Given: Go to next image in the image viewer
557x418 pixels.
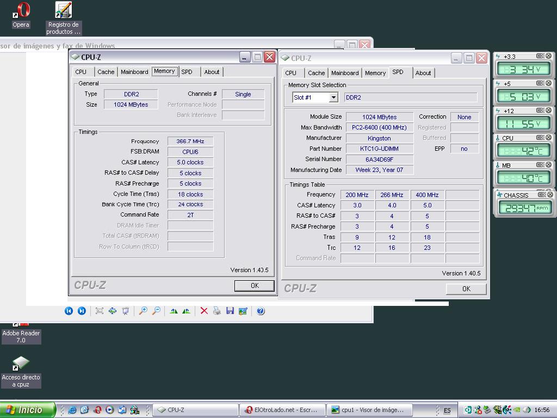Looking at the screenshot, I should coord(82,311).
